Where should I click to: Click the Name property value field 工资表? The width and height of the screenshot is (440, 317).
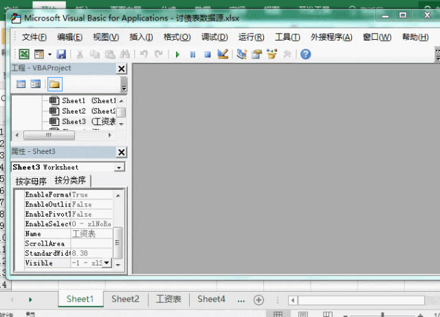click(91, 234)
